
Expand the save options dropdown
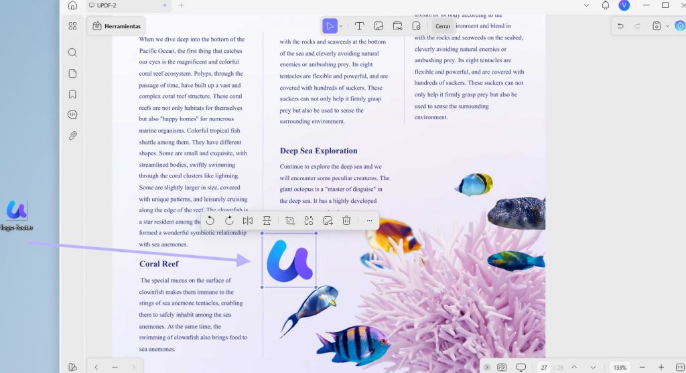(667, 26)
